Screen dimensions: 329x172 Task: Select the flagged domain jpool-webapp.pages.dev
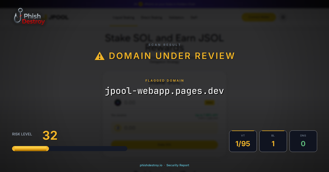[164, 90]
